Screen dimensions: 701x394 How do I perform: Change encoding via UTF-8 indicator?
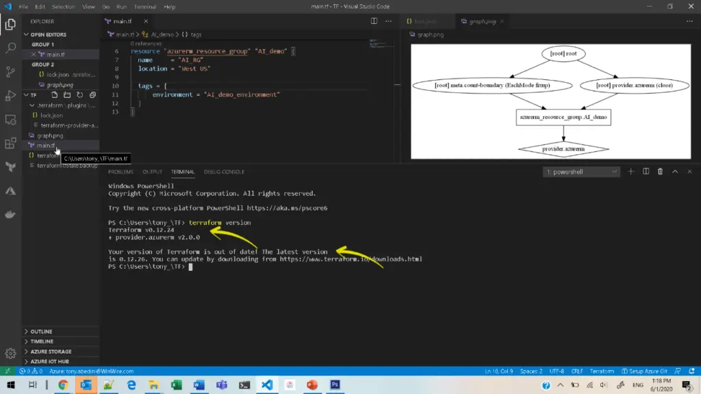point(557,371)
